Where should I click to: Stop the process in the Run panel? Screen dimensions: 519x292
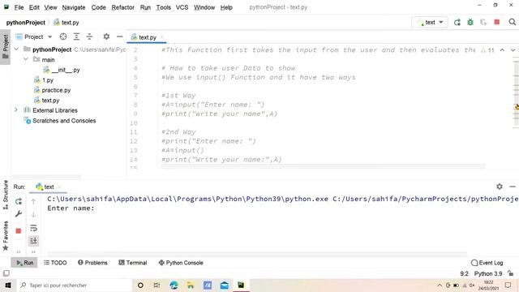point(19,230)
